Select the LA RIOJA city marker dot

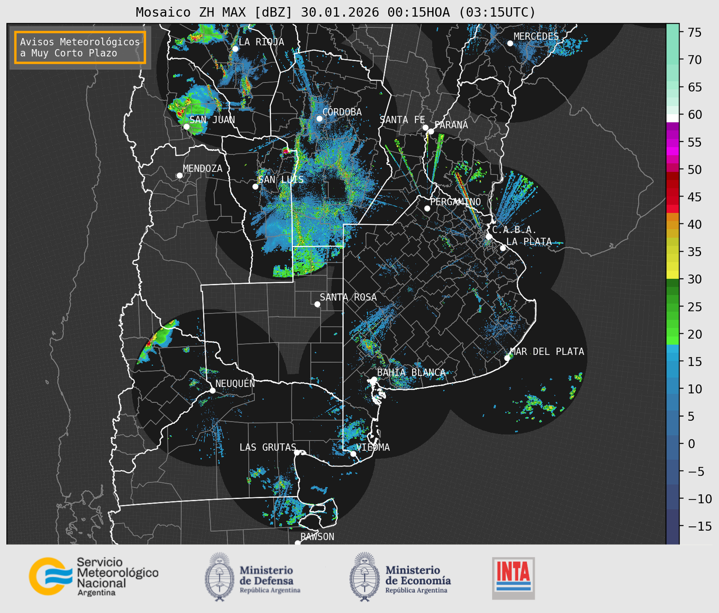[x=235, y=49]
